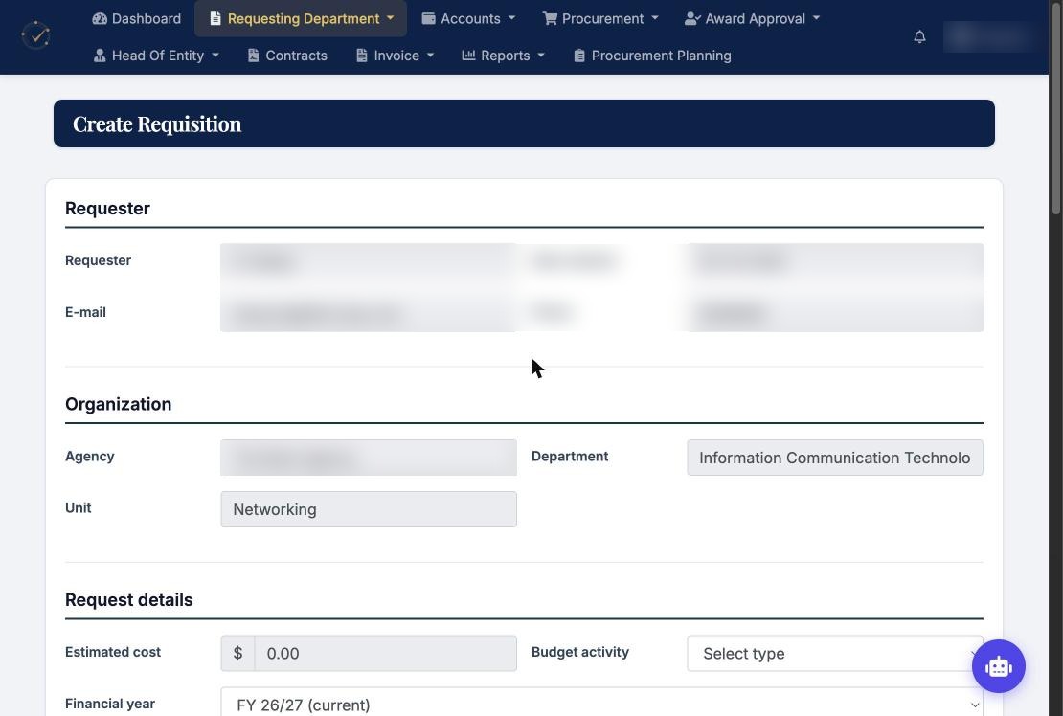This screenshot has height=716, width=1063.
Task: Click the Dashboard gauge icon
Action: tap(100, 18)
